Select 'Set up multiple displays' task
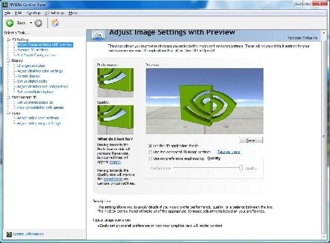 [x=36, y=92]
